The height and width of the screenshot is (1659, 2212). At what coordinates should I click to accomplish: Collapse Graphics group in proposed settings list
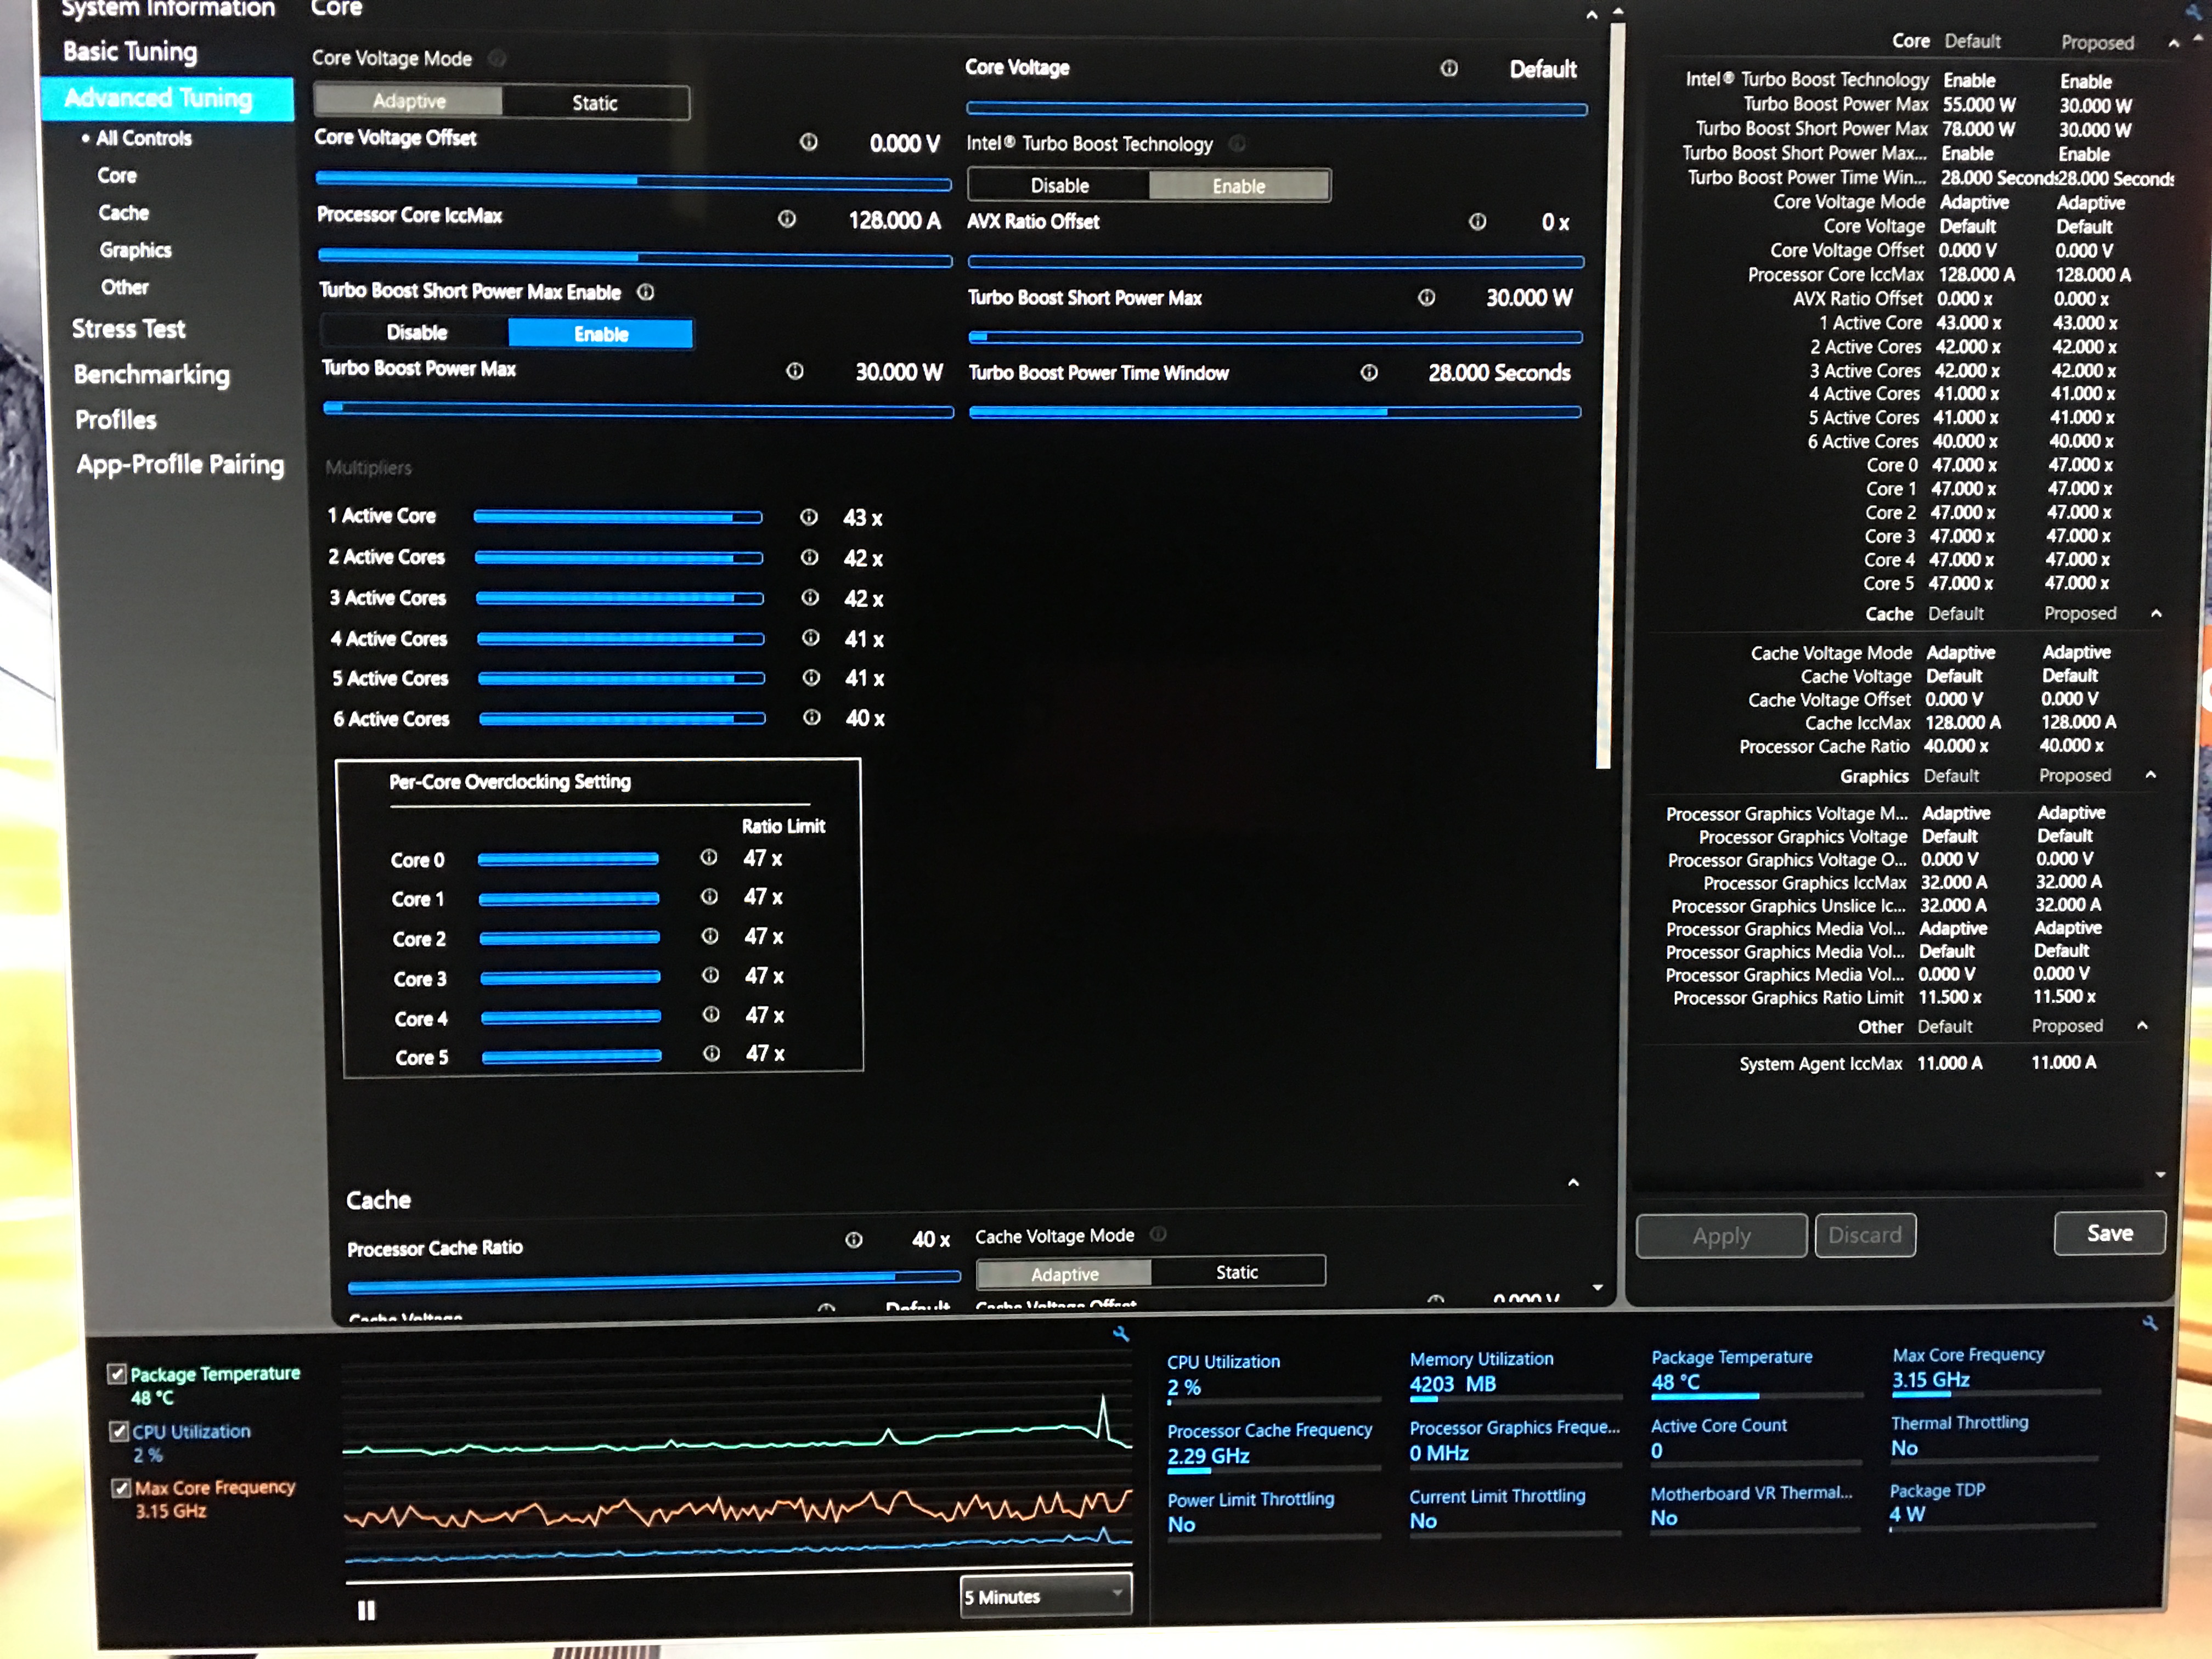click(2150, 775)
